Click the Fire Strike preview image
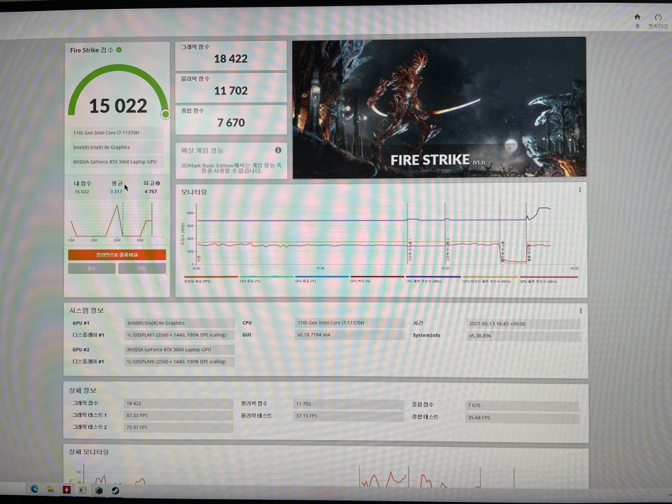The image size is (672, 504). (439, 108)
